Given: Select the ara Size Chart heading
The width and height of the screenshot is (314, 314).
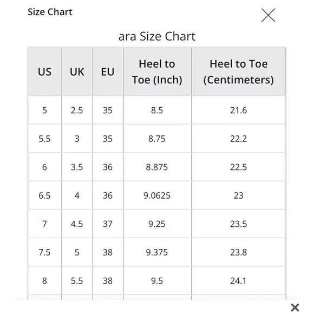Looking at the screenshot, I should 157,36.
